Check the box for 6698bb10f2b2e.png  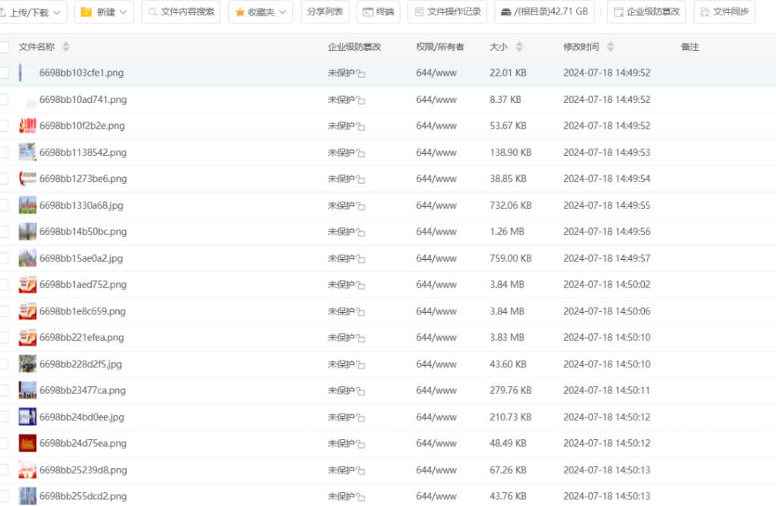[4, 126]
